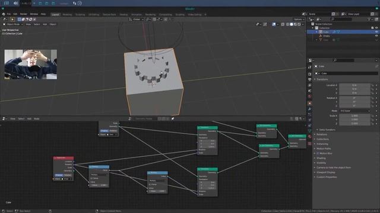This screenshot has height=213, width=380.
Task: Open the Output properties tab
Action: [310, 80]
